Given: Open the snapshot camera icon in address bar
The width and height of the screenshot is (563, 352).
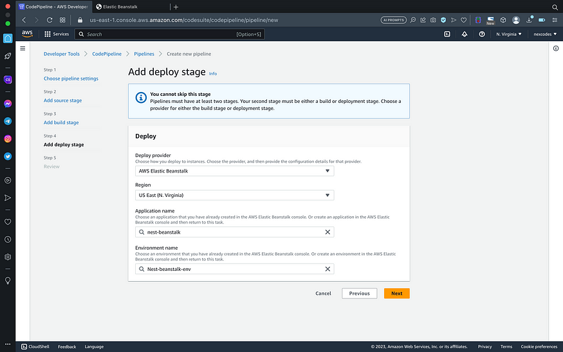Looking at the screenshot, I should [x=433, y=20].
